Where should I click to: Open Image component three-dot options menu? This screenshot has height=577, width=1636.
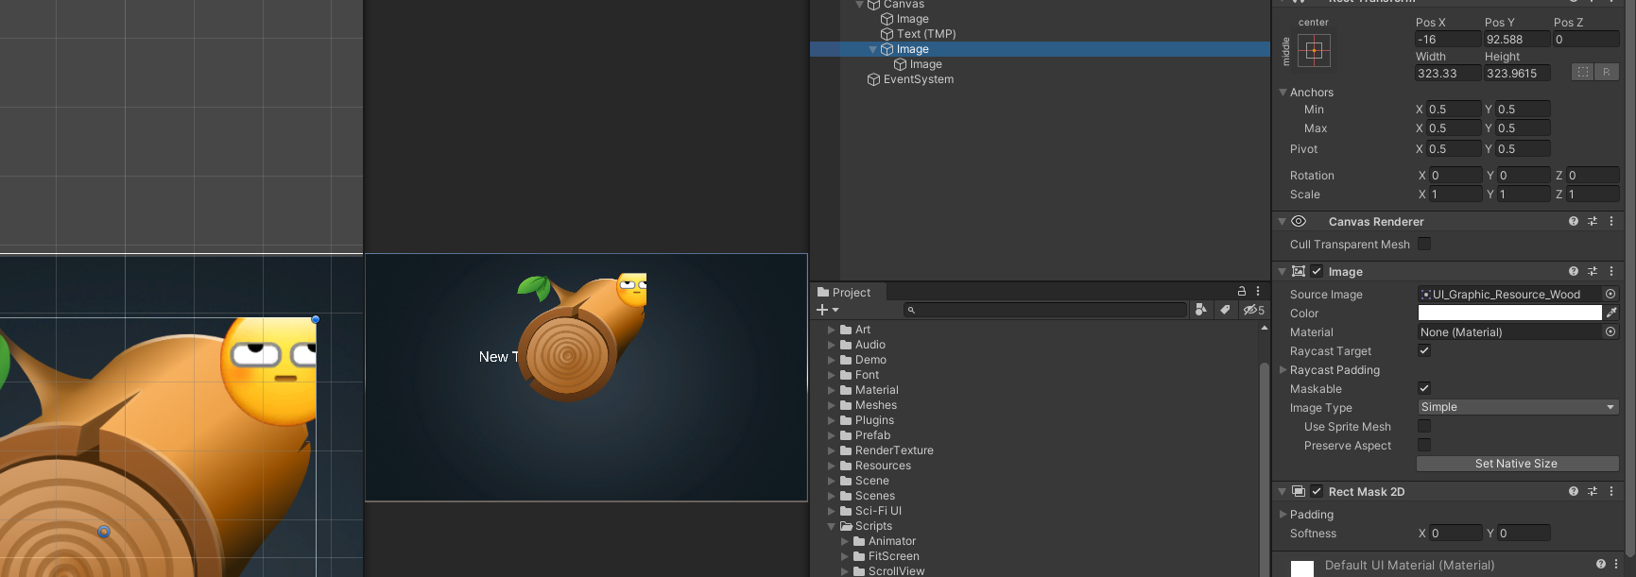tap(1611, 271)
